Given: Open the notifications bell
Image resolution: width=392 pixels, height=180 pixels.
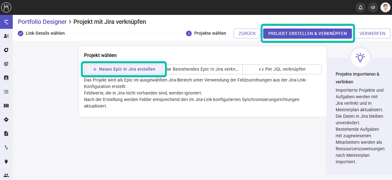Looking at the screenshot, I should [361, 7].
